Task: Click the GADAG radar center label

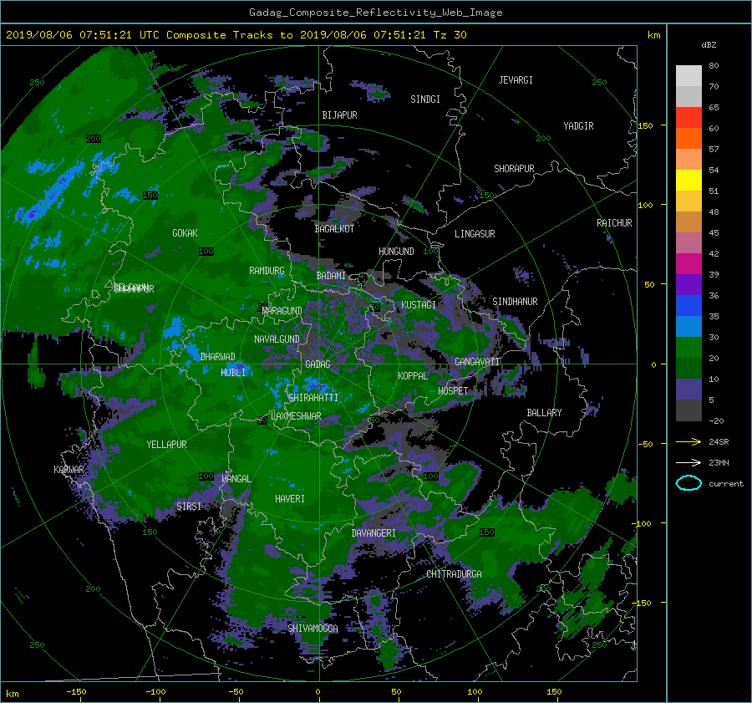Action: [x=318, y=364]
